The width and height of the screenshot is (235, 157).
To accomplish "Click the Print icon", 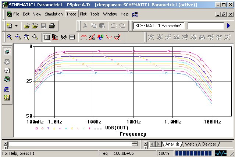I will [52, 26].
